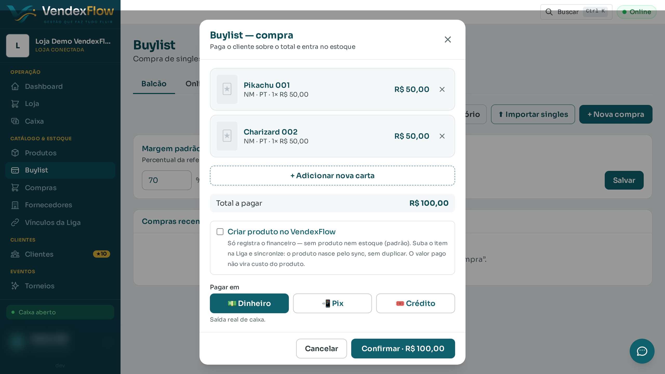Click the Clientes label in sidebar
Viewport: 665px width, 374px height.
pyautogui.click(x=39, y=254)
